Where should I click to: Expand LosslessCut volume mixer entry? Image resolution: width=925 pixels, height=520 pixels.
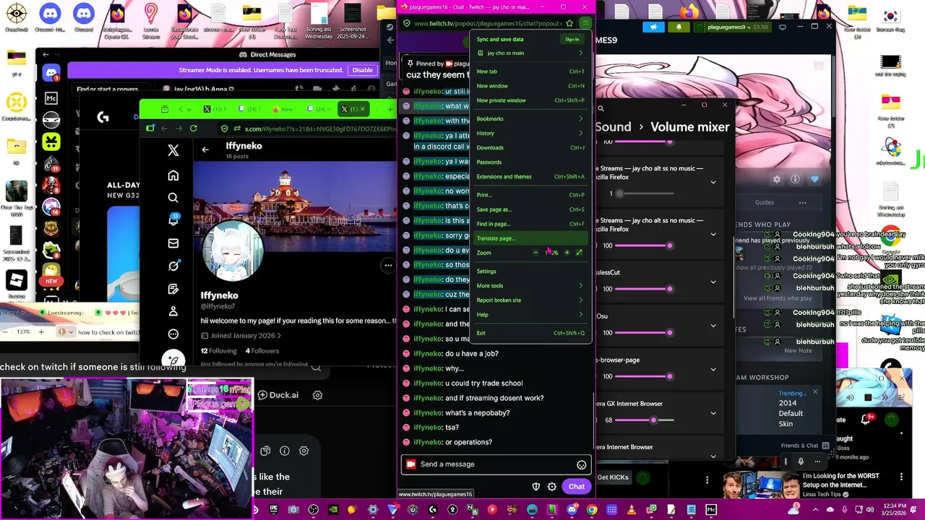tap(713, 282)
